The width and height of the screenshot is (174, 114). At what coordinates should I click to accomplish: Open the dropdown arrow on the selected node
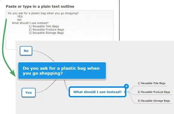(x=126, y=86)
